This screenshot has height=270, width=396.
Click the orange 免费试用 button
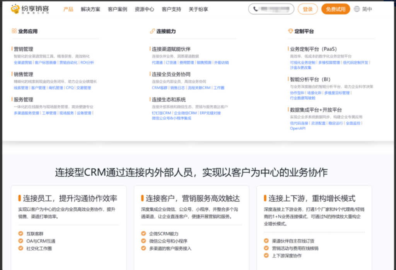[335, 8]
